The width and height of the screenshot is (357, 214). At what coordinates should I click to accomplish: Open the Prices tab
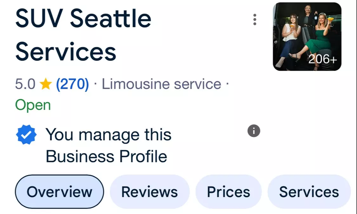[228, 192]
